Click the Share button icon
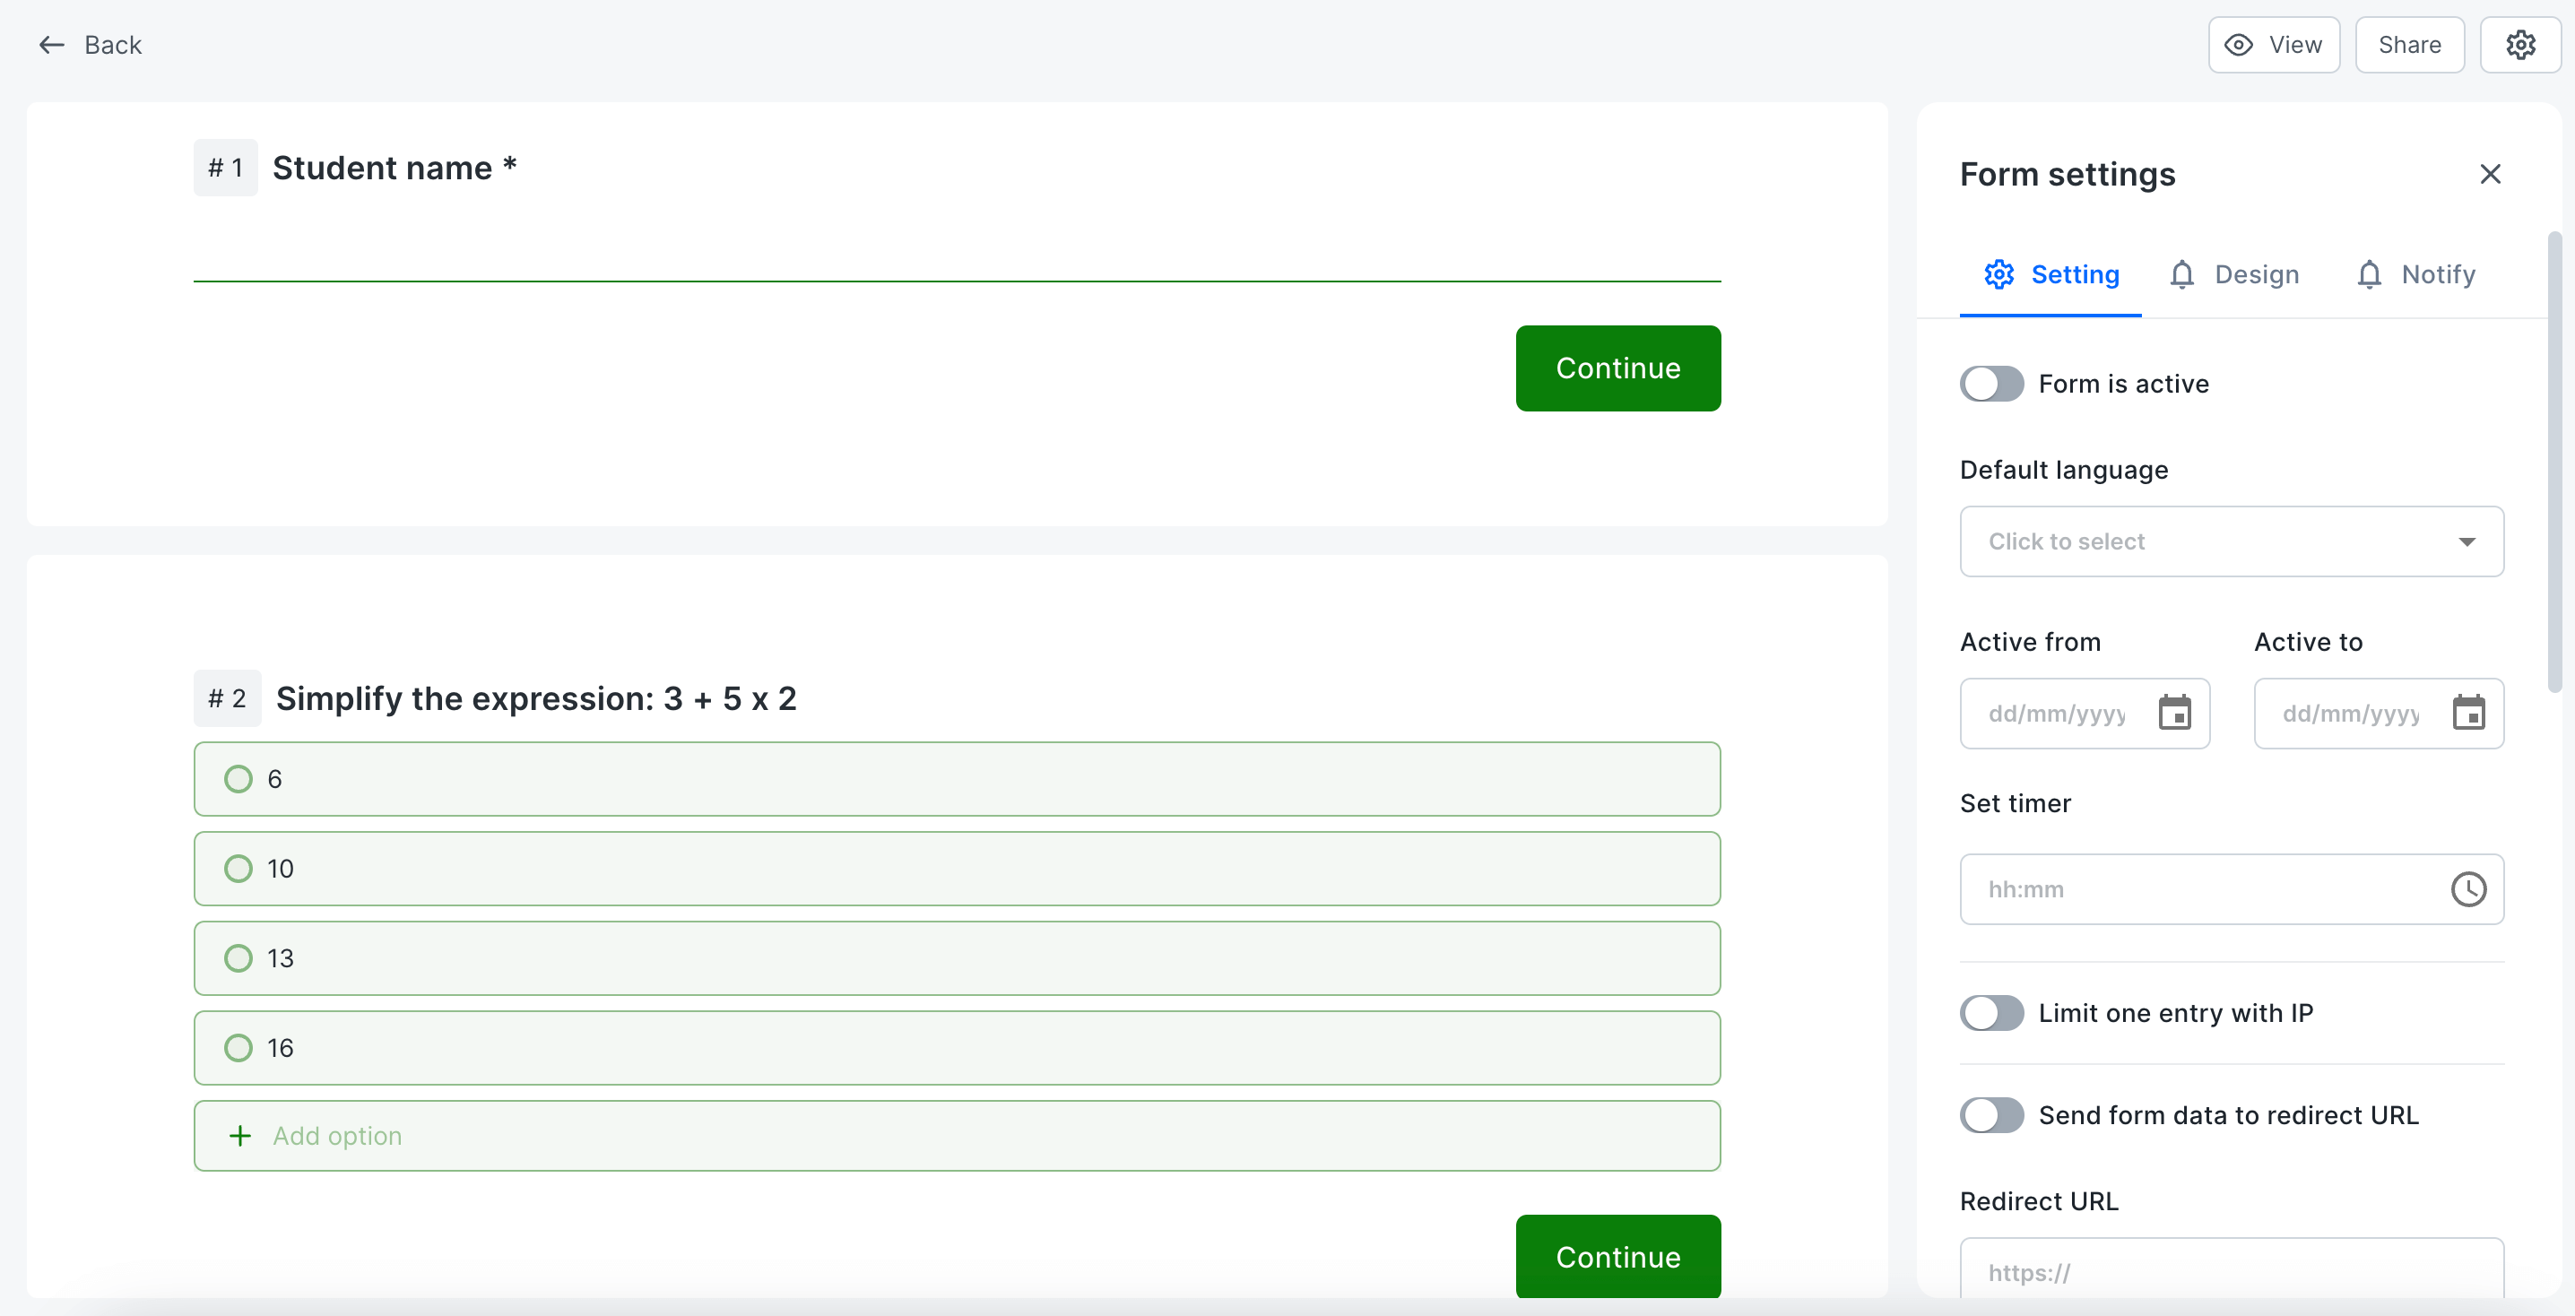 pos(2409,46)
